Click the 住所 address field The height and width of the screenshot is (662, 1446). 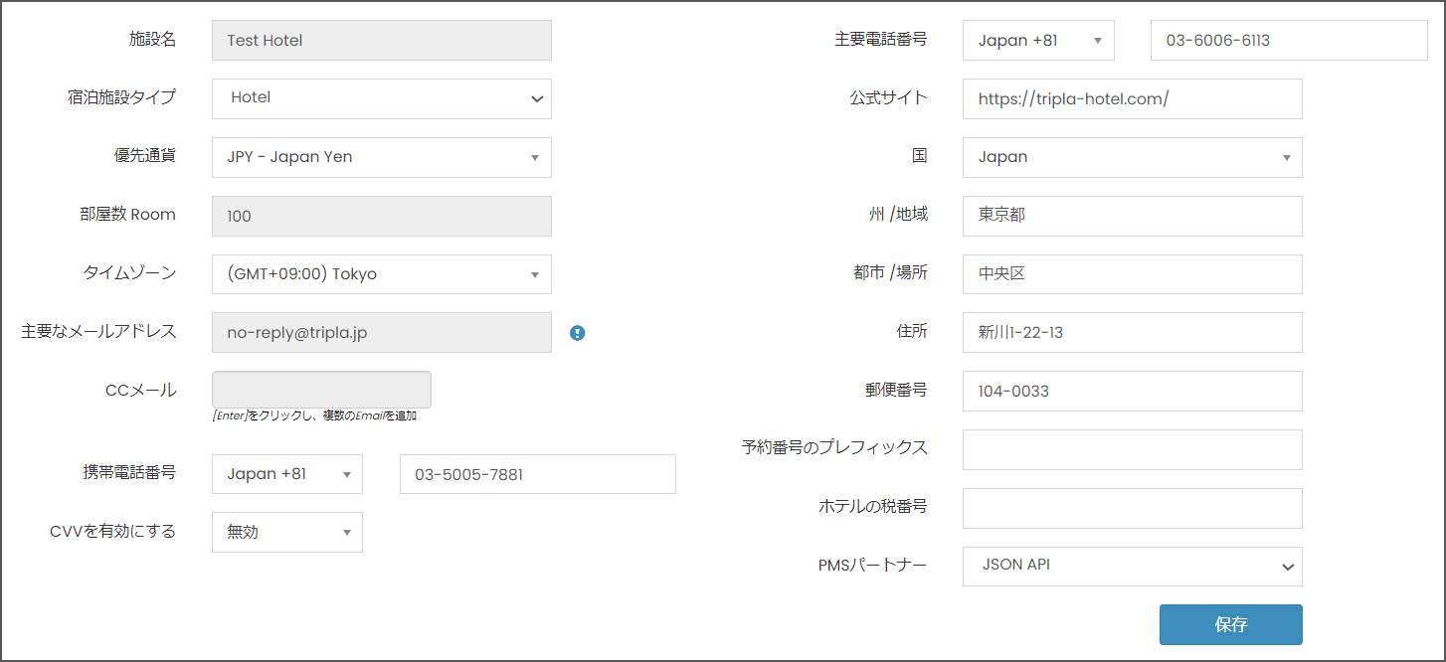pyautogui.click(x=1132, y=332)
